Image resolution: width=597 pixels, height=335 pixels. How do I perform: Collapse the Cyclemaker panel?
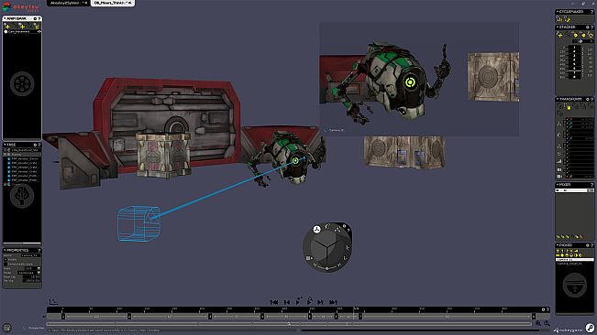coord(557,12)
